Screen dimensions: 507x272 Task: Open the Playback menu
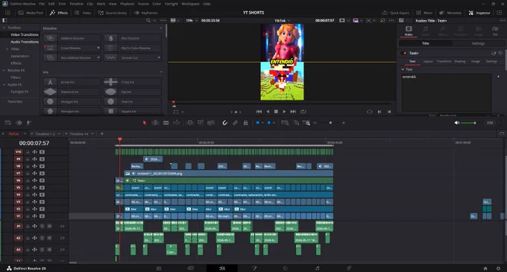[x=127, y=4]
